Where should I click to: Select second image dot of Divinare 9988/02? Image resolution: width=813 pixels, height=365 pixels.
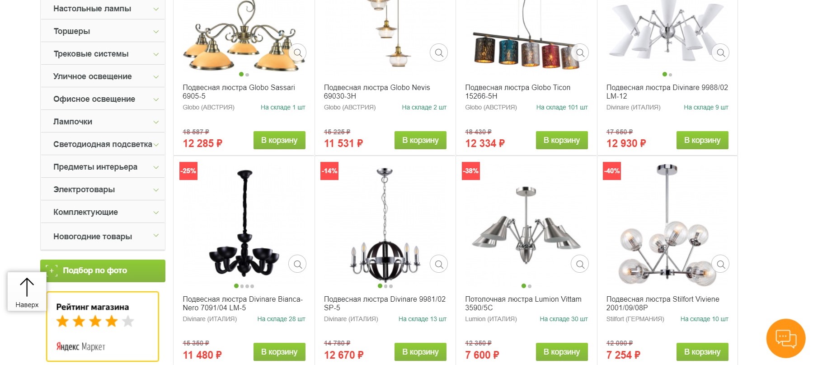point(670,75)
